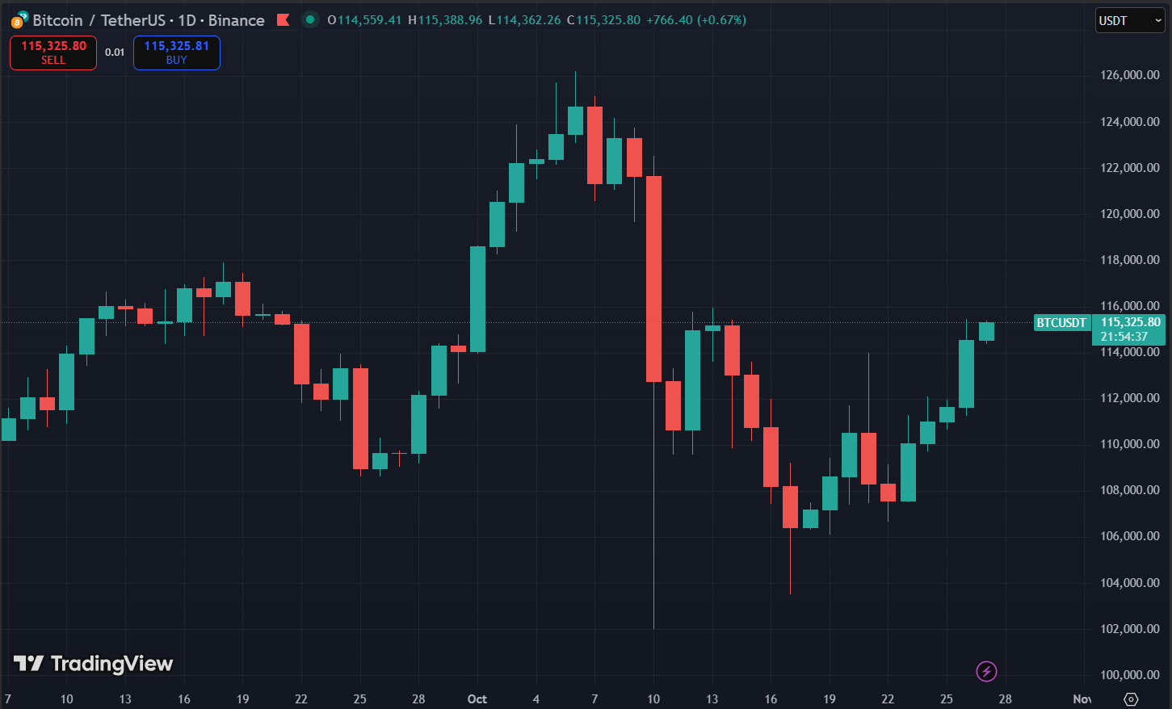Open price scale settings via the hexagon icon

1131,698
